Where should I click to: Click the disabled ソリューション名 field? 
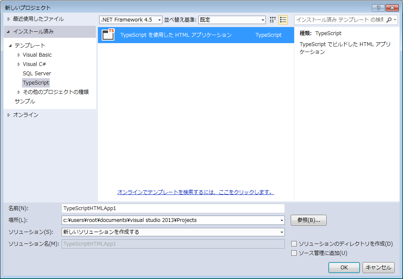173,244
